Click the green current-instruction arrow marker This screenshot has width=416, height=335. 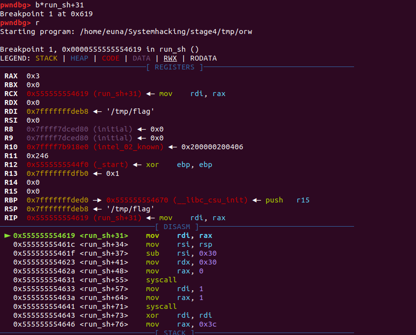point(7,235)
